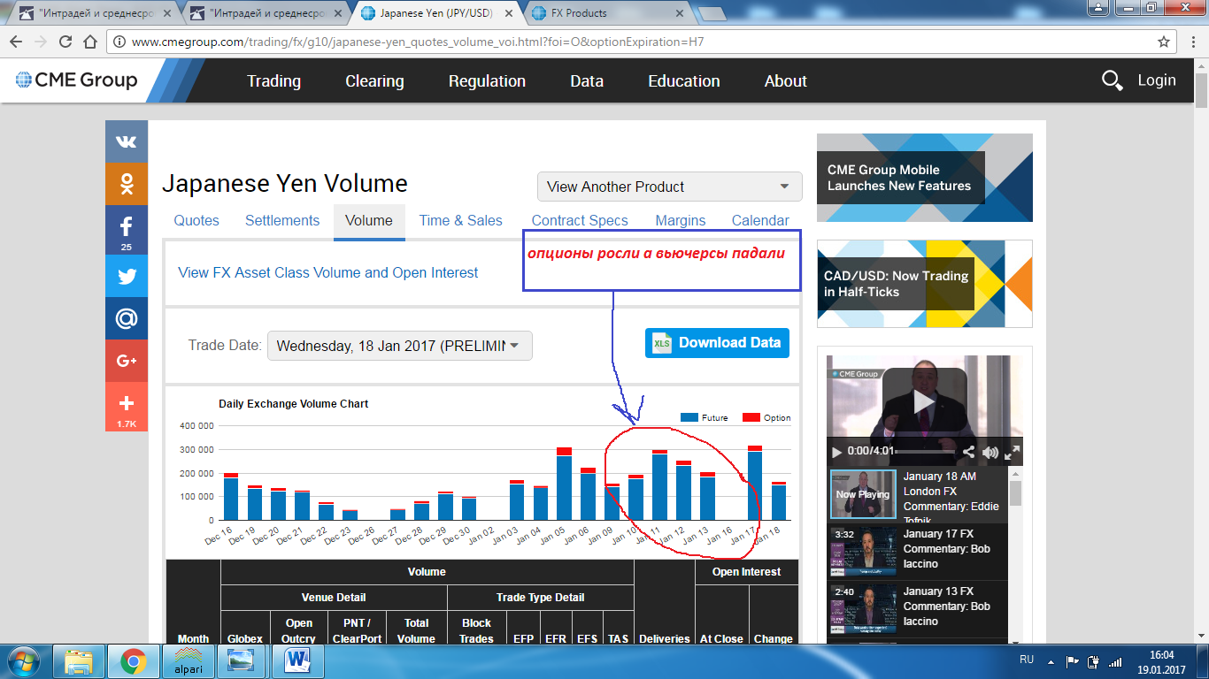This screenshot has width=1209, height=679.
Task: Expand video to fullscreen
Action: (x=1013, y=453)
